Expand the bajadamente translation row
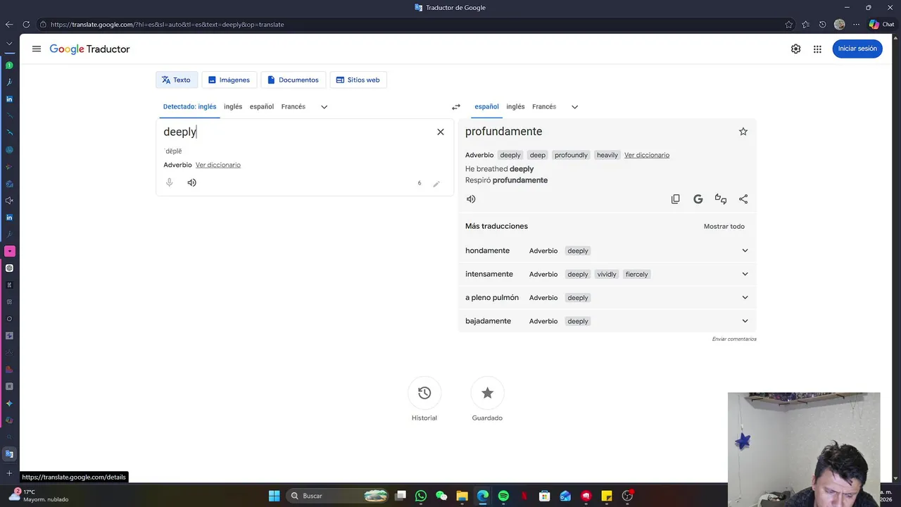This screenshot has height=507, width=901. 745,321
